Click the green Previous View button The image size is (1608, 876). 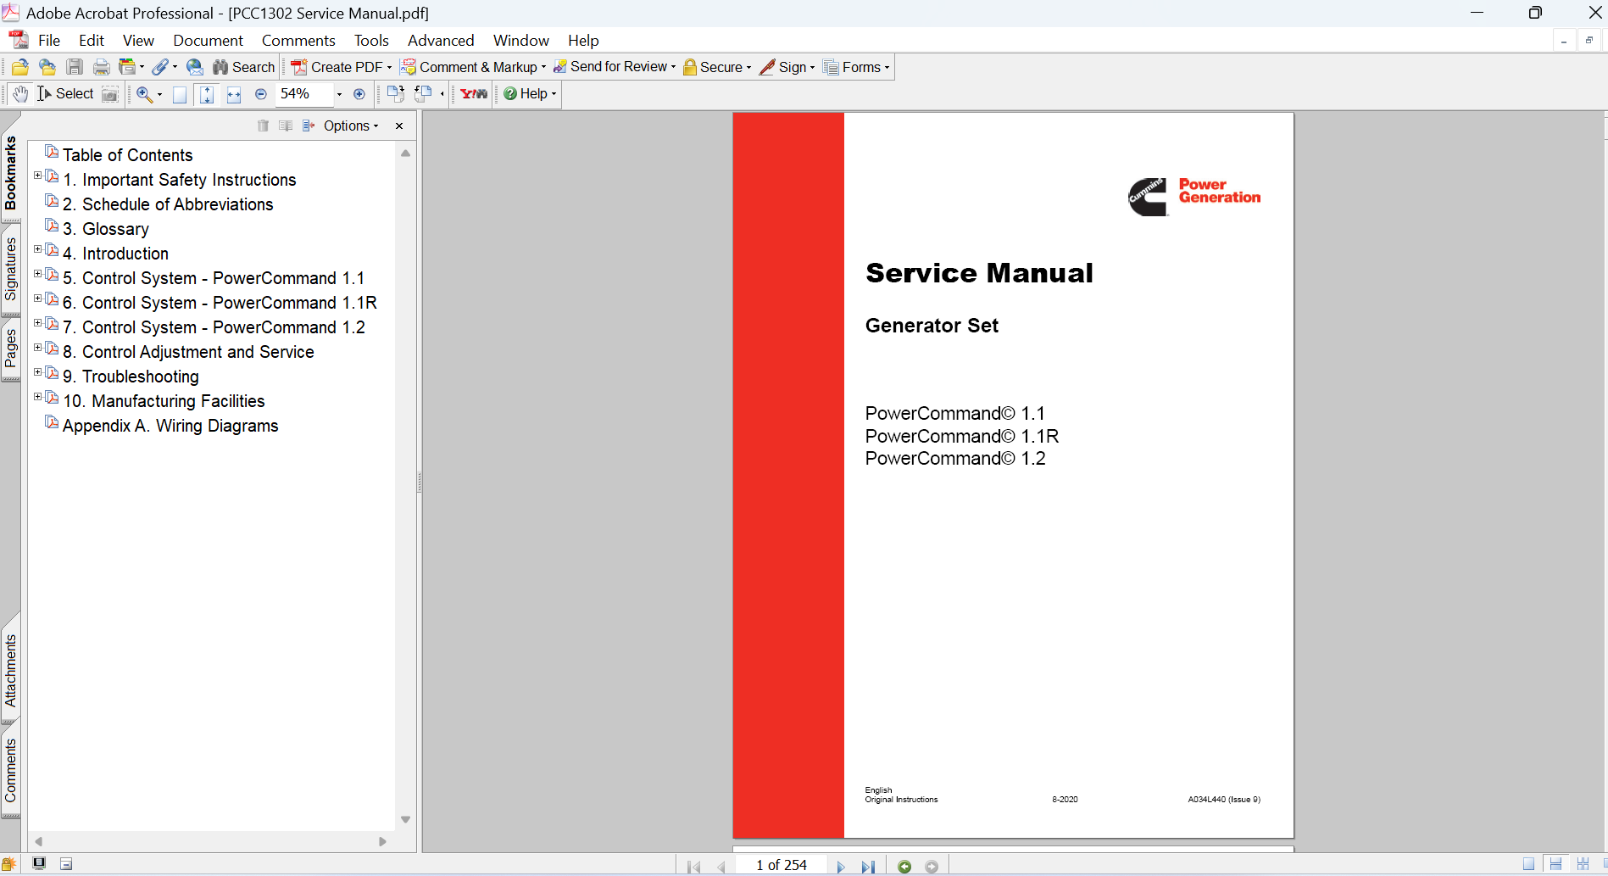[x=904, y=867]
